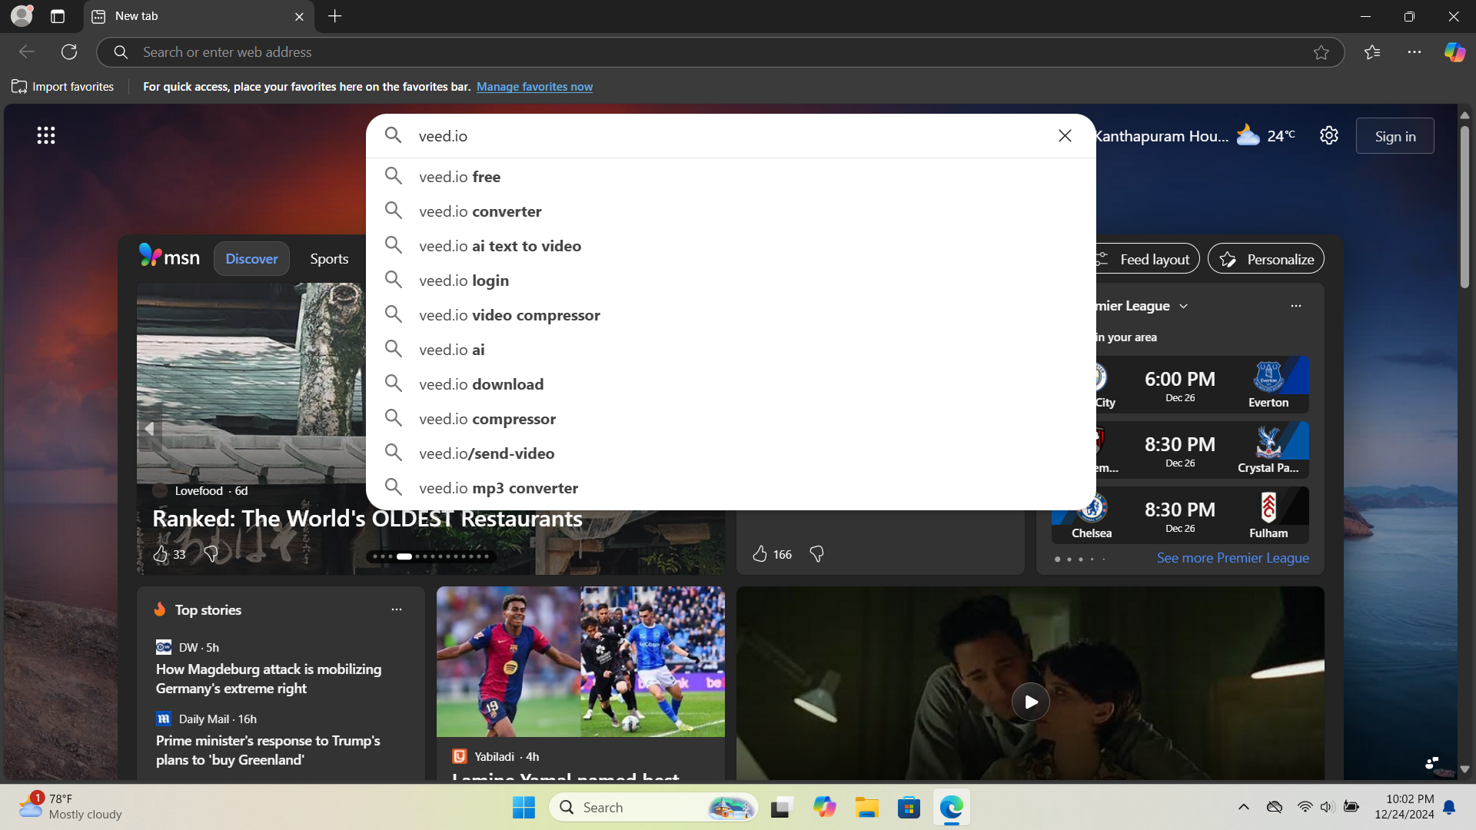1476x830 pixels.
Task: Open the MSN app launcher grid
Action: point(46,136)
